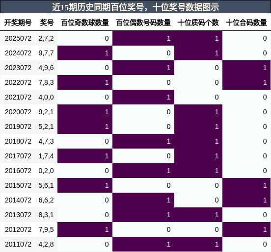Click 十位质码个数 cell in row 2024072
Image resolution: width=271 pixels, height=252 pixels.
tap(198, 53)
